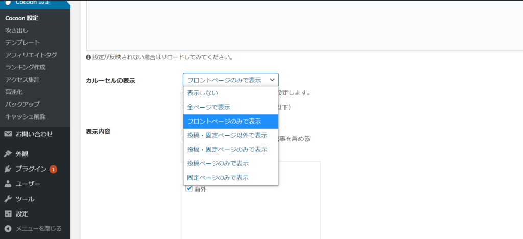Screen dimensions: 523x239
Task: Choose 全ページで表示 option
Action: click(230, 107)
